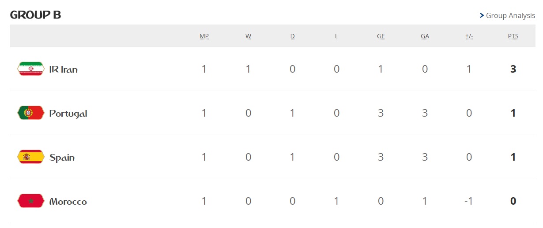This screenshot has width=543, height=228.
Task: Click the L column header
Action: pyautogui.click(x=336, y=36)
